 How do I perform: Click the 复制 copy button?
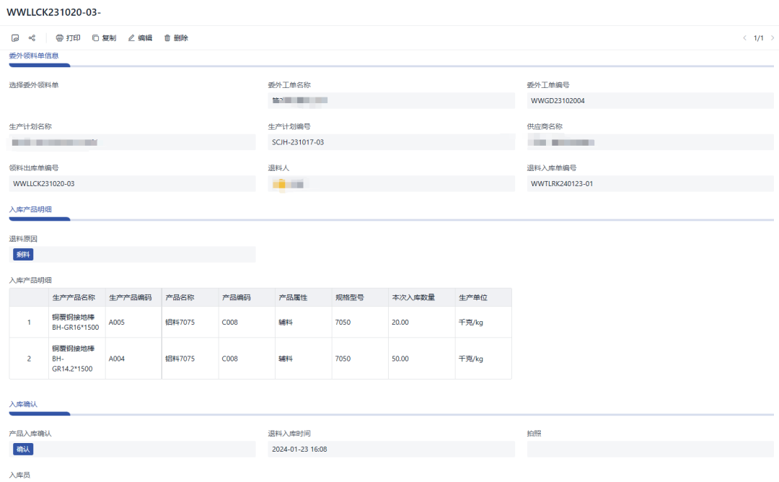tap(104, 38)
